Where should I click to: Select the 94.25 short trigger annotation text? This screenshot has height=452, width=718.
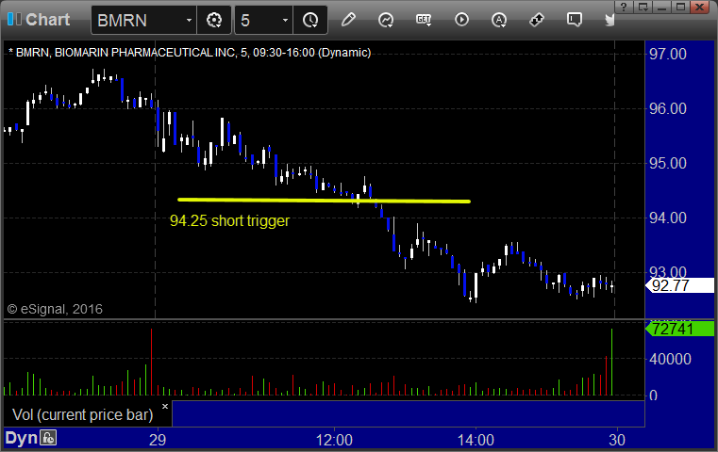pyautogui.click(x=229, y=220)
